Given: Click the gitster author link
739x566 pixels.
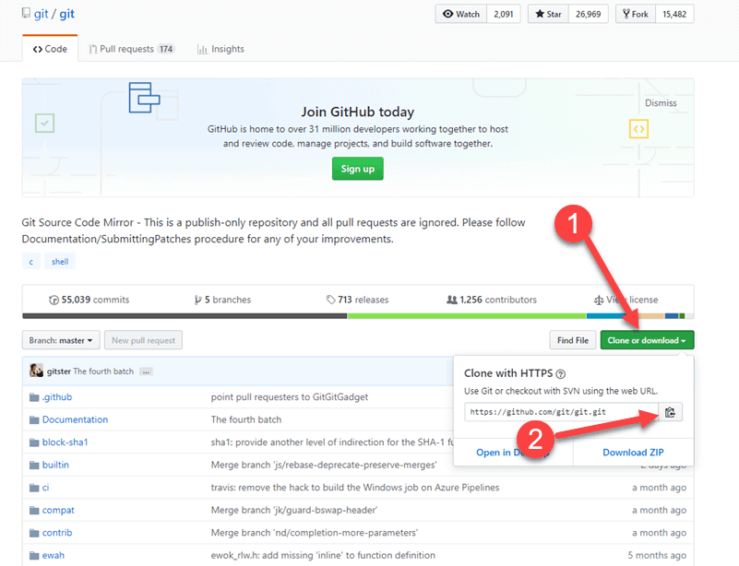Looking at the screenshot, I should (x=58, y=371).
